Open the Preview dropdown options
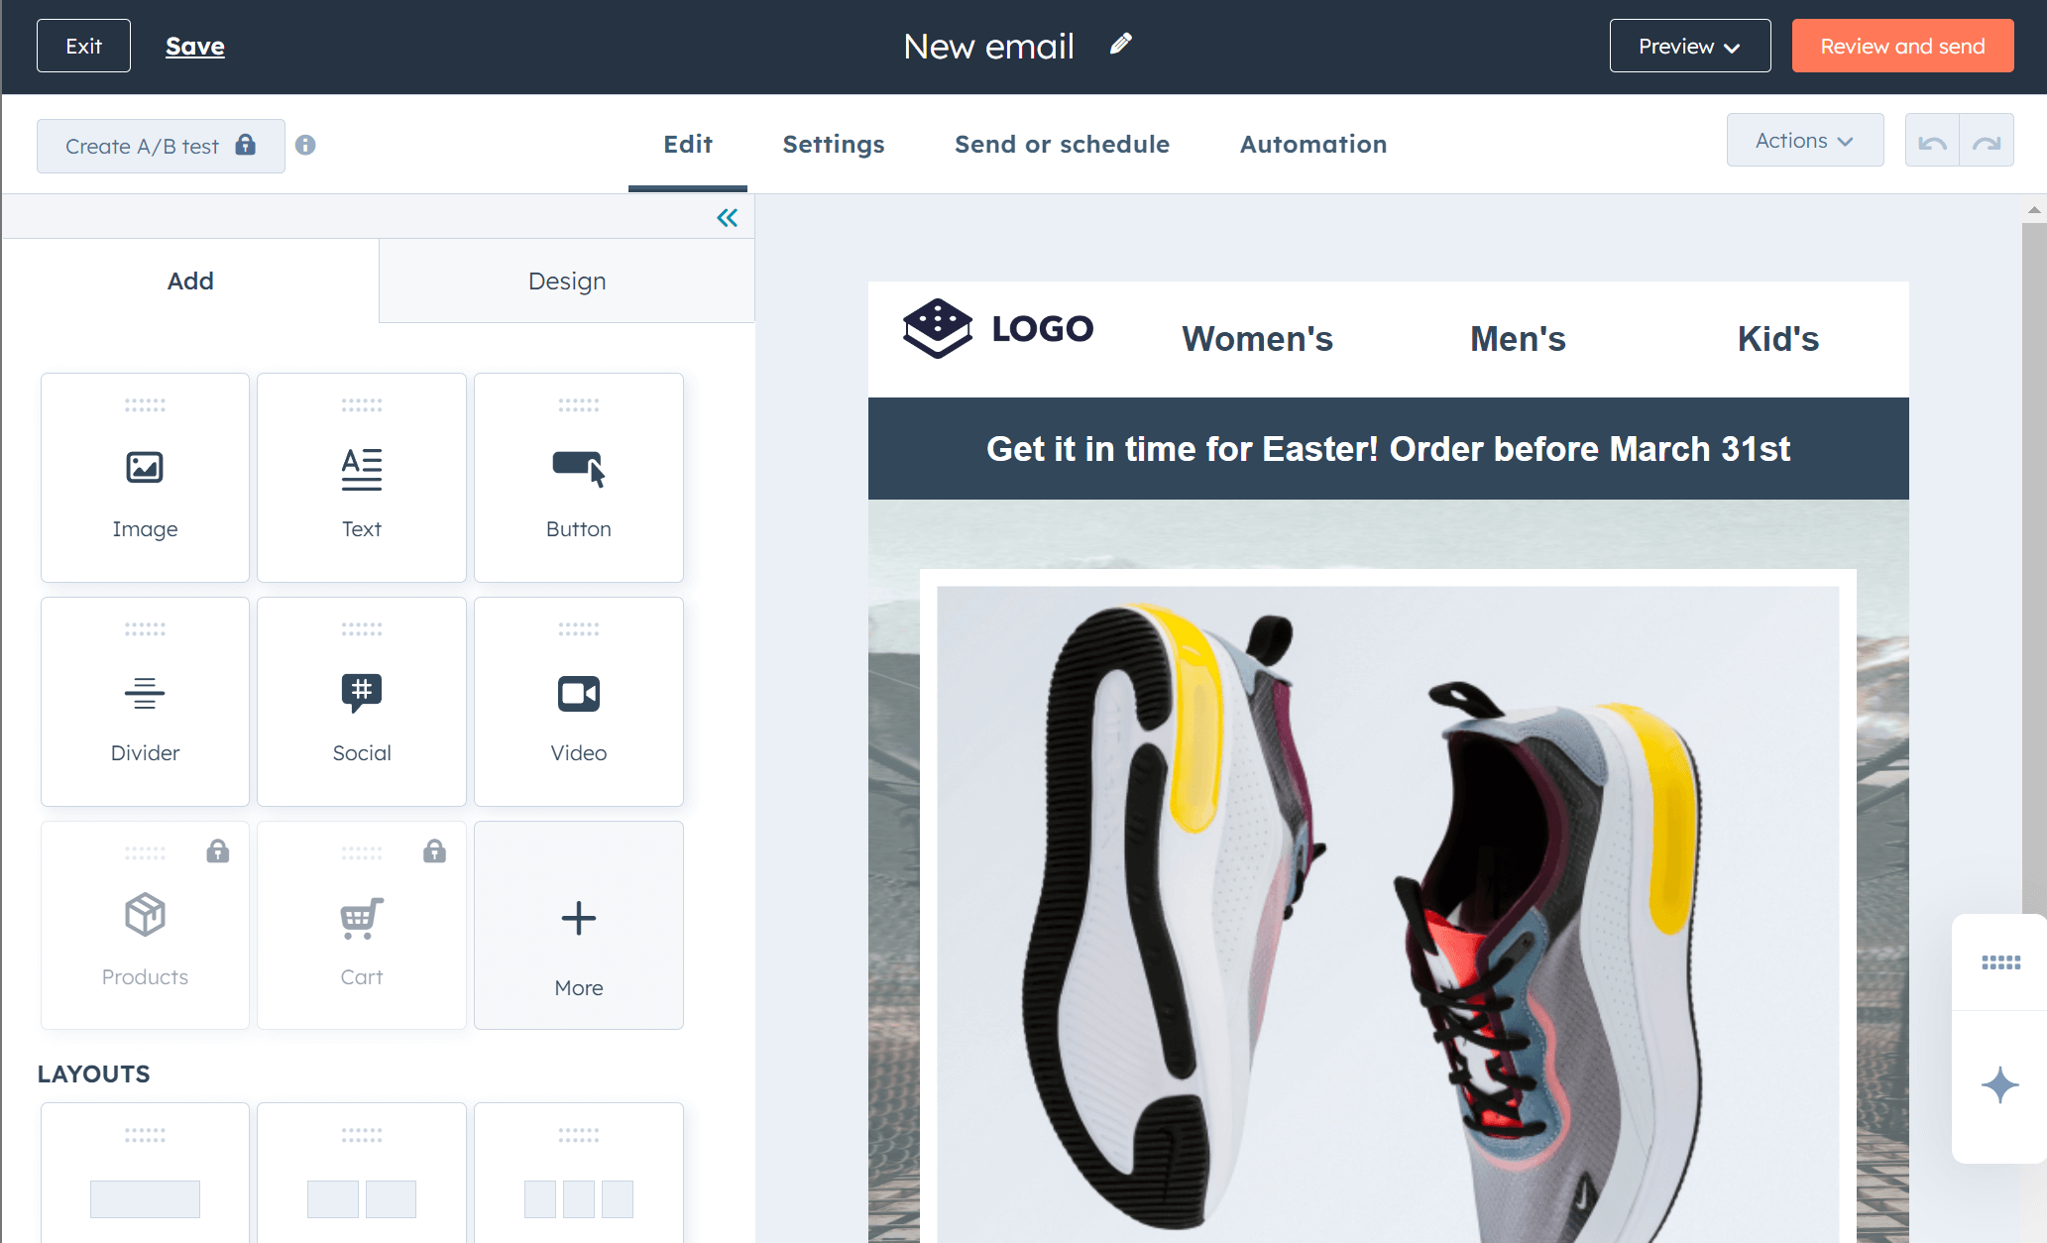This screenshot has width=2047, height=1243. [1687, 47]
